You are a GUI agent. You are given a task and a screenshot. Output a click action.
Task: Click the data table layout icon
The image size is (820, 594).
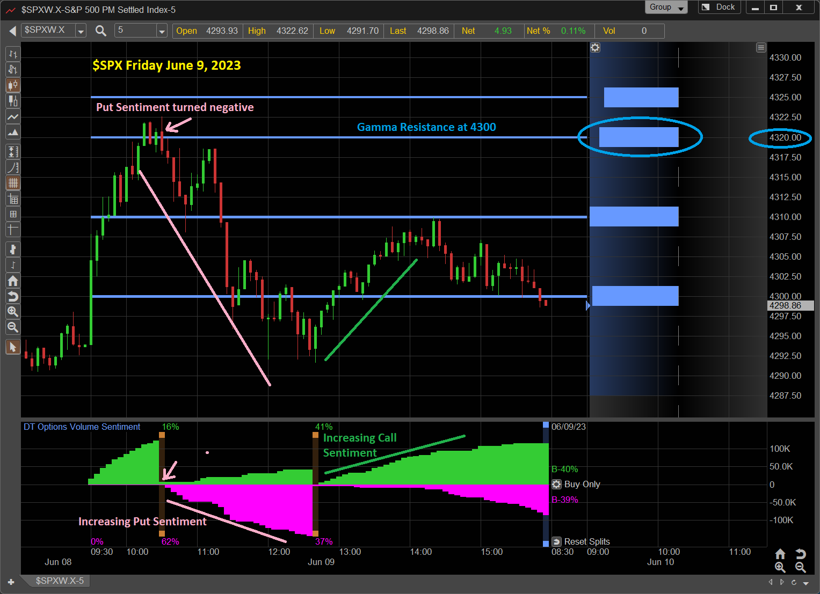click(13, 199)
